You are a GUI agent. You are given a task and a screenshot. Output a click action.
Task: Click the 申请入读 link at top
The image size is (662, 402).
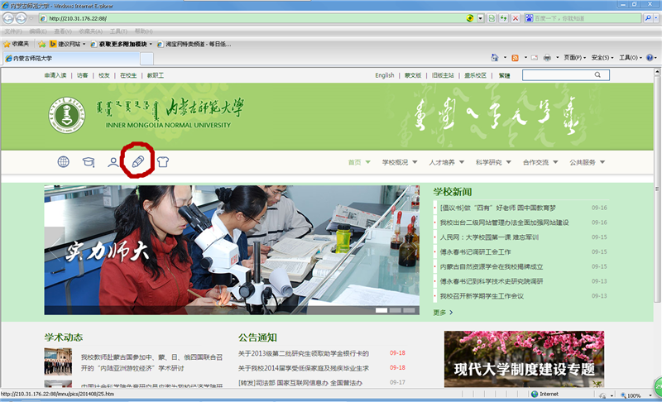[56, 75]
